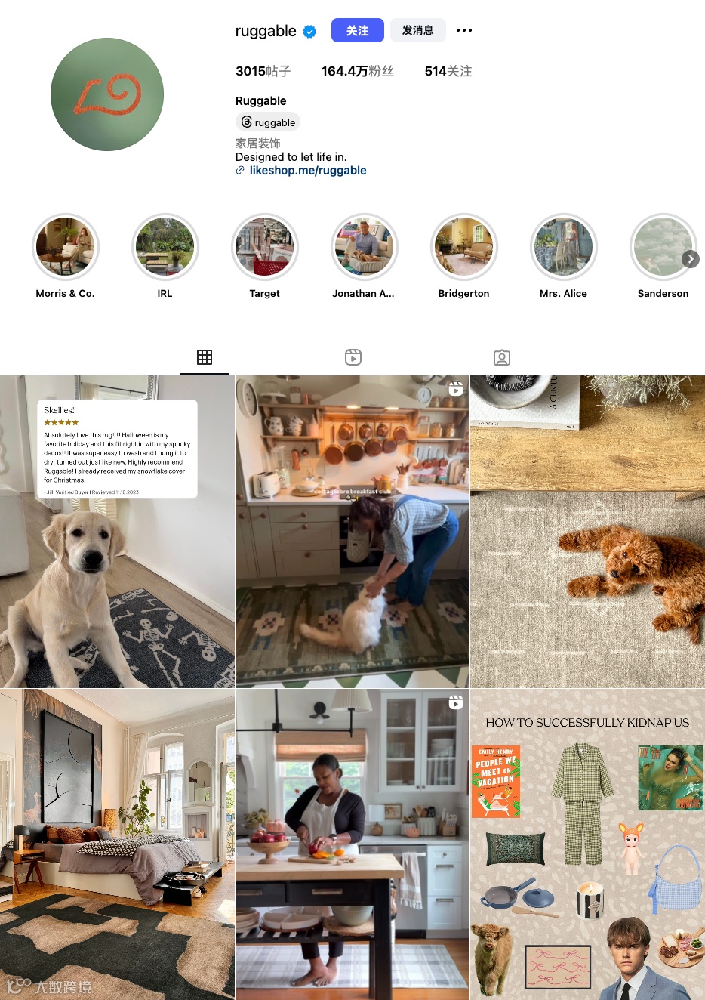Open the three-dot more options menu
The height and width of the screenshot is (1000, 705).
pos(464,30)
